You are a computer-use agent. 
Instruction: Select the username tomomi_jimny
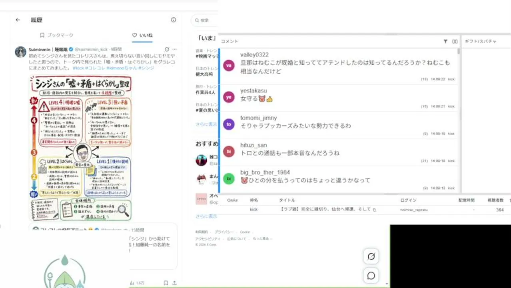258,118
